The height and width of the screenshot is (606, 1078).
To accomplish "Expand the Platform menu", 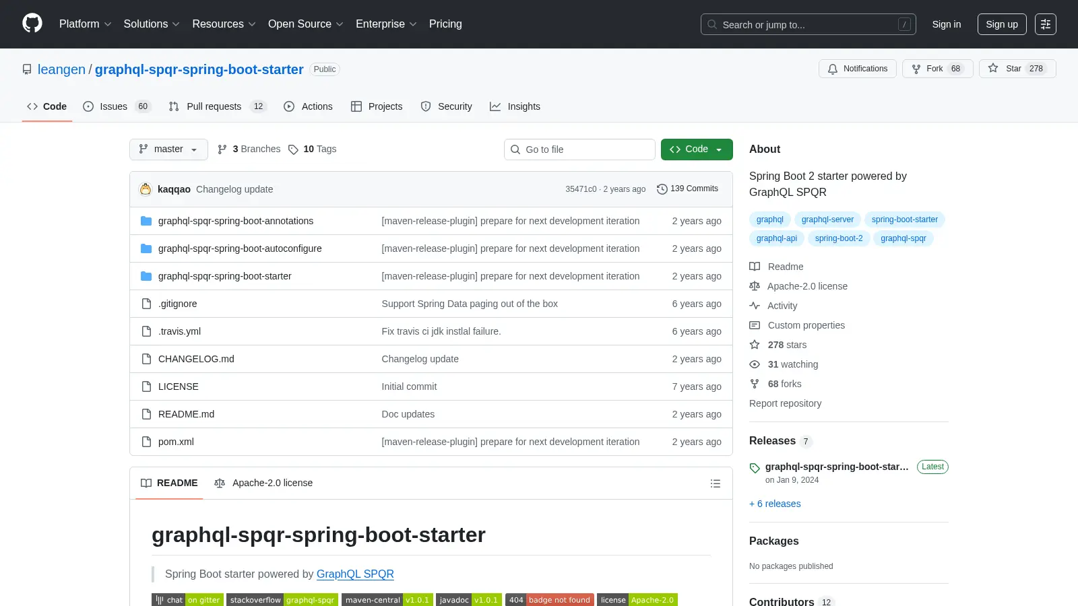I will [x=85, y=24].
